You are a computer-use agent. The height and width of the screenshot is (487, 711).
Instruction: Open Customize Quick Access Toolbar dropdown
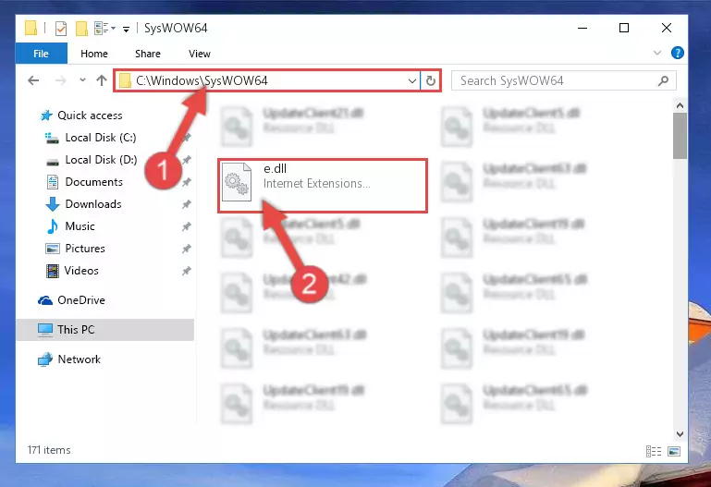pyautogui.click(x=126, y=30)
